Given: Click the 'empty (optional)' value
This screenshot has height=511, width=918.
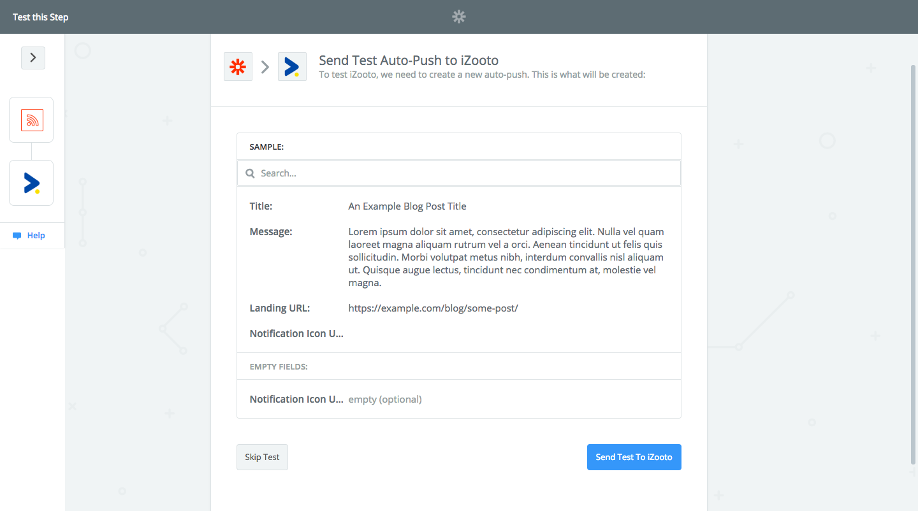Looking at the screenshot, I should 385,399.
